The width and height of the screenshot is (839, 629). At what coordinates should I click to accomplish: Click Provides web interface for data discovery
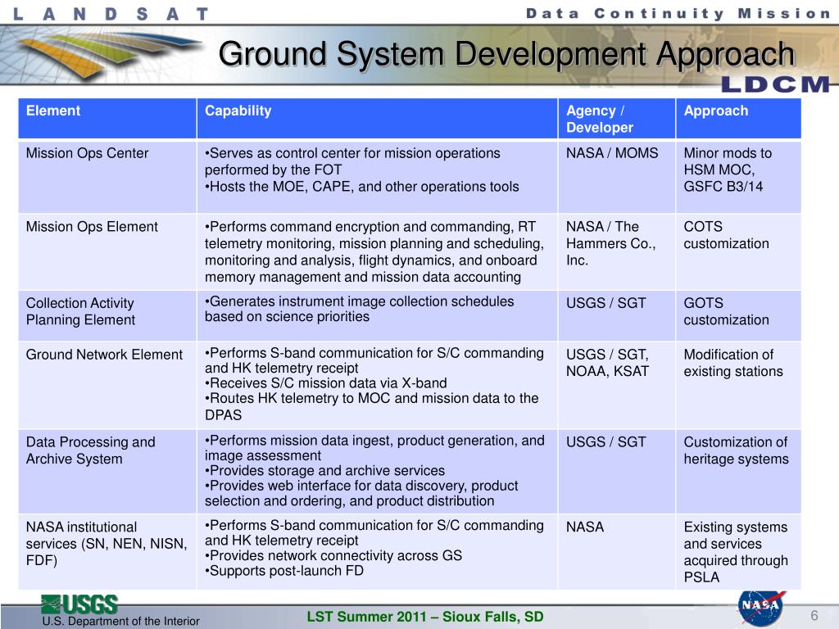(x=361, y=493)
